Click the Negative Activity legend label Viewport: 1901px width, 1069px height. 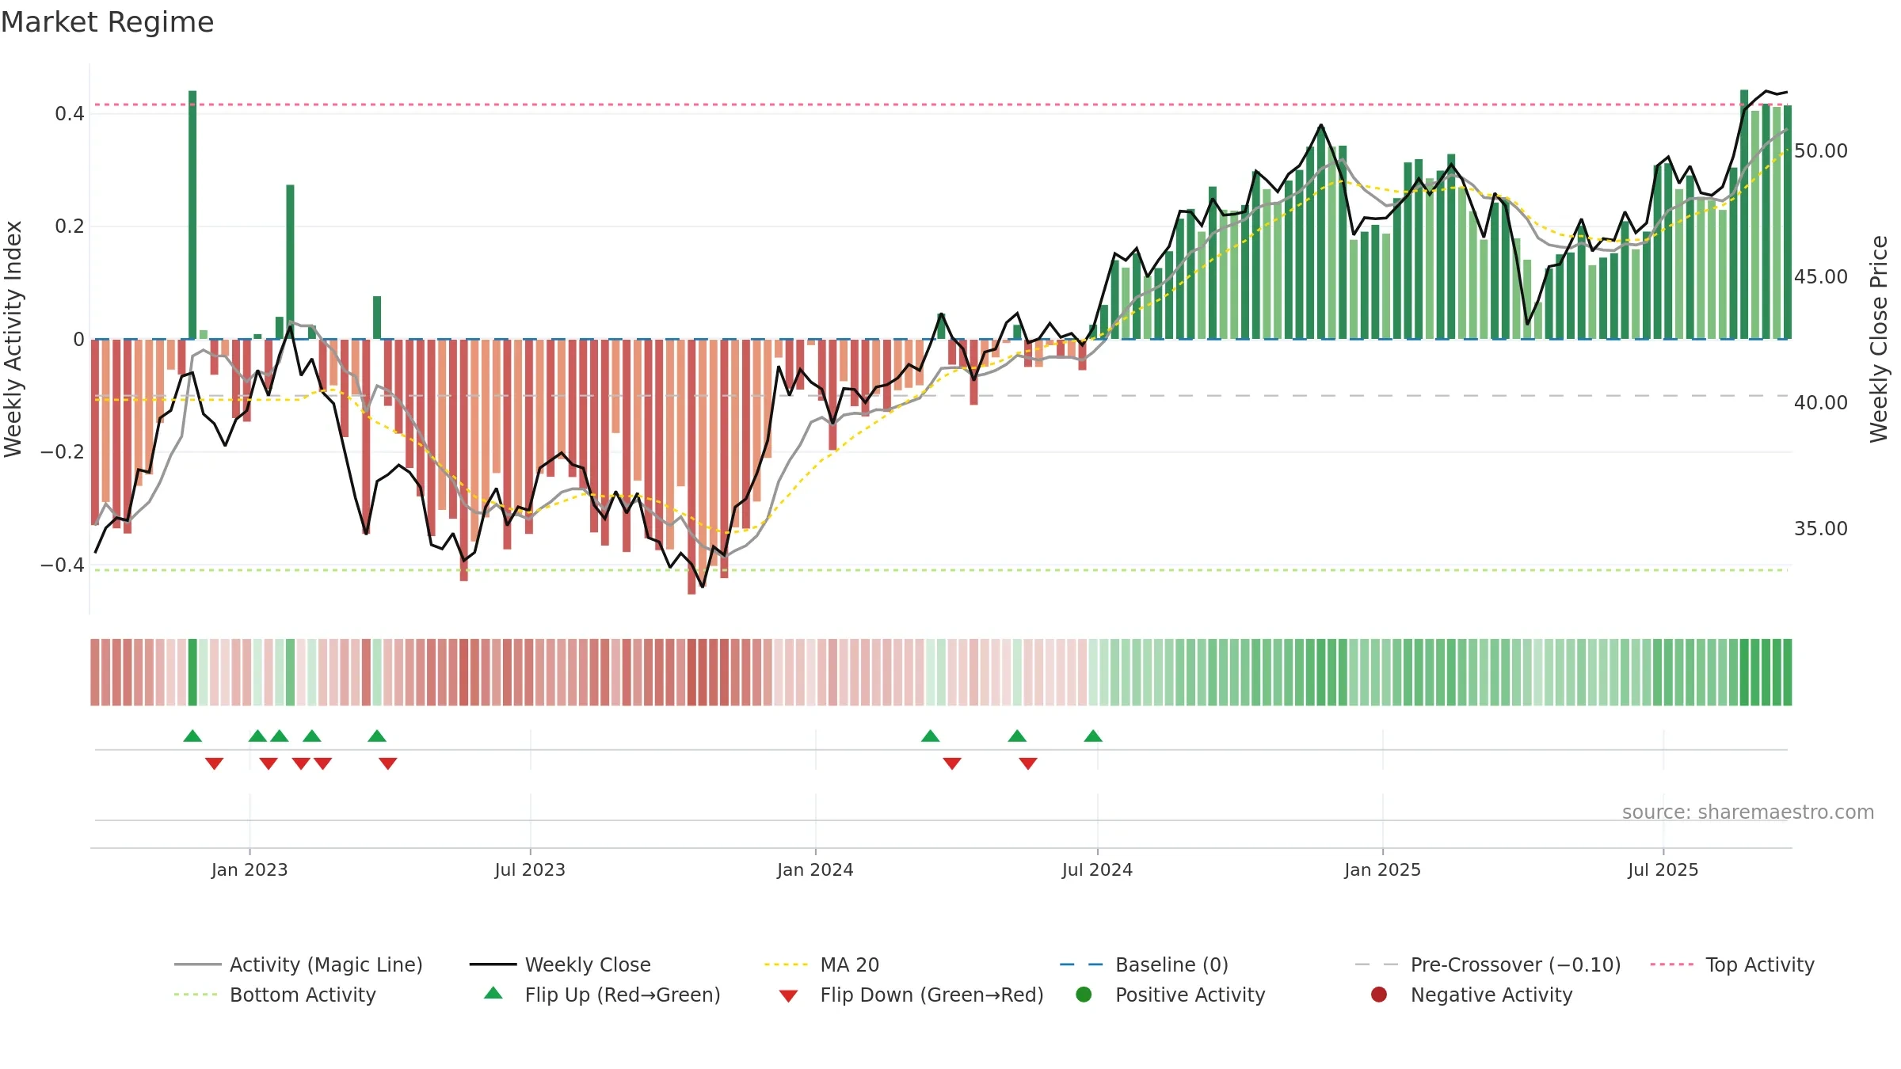point(1491,995)
